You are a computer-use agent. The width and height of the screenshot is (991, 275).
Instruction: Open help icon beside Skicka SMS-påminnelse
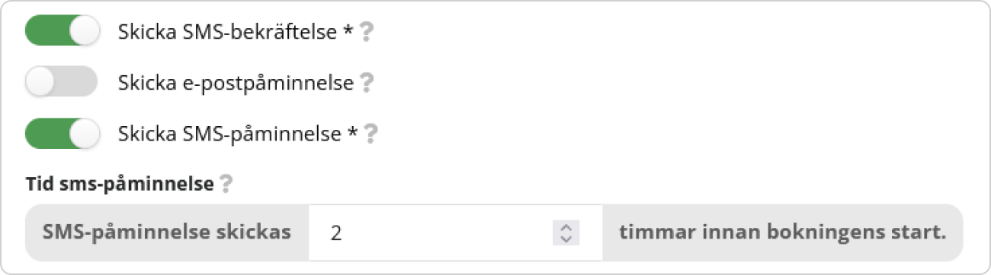[x=370, y=134]
